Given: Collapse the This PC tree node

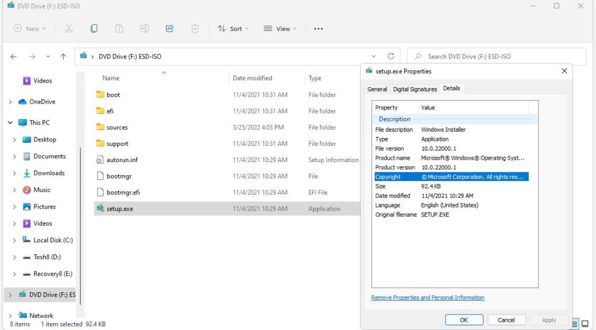Looking at the screenshot, I should [10, 123].
